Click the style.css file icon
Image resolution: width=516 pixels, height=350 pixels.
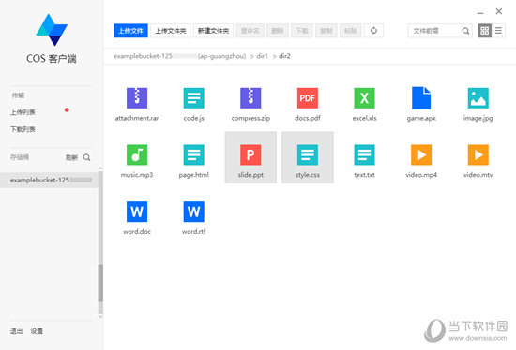click(x=308, y=154)
